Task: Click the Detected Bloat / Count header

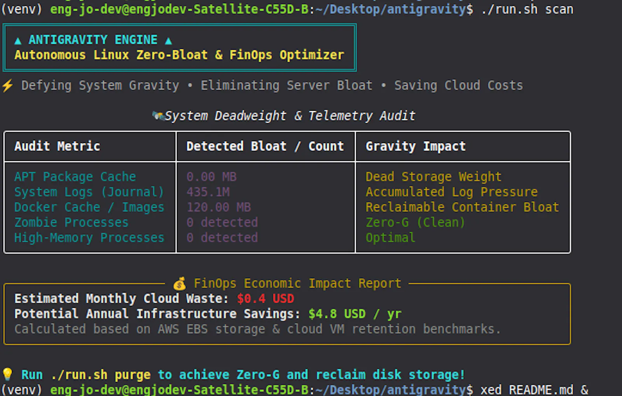Action: tap(265, 146)
